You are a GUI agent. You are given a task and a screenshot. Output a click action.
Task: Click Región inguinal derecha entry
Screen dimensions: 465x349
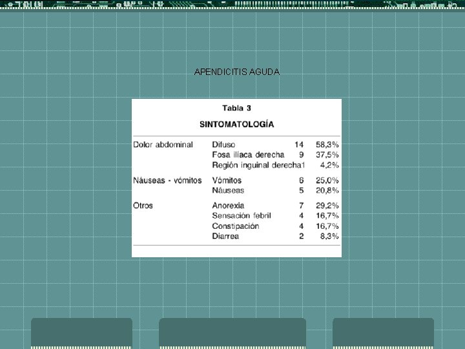[x=257, y=165]
